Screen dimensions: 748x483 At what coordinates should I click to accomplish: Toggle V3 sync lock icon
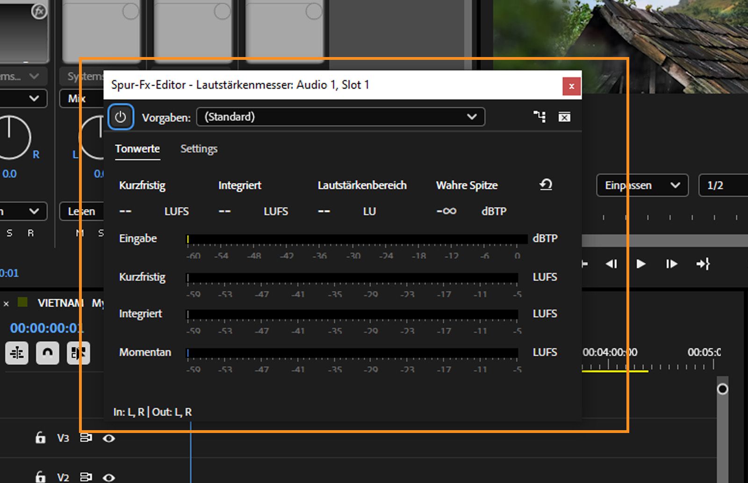pos(86,438)
